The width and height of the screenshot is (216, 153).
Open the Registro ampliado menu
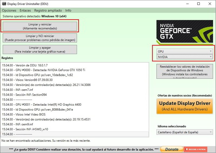click(48, 10)
